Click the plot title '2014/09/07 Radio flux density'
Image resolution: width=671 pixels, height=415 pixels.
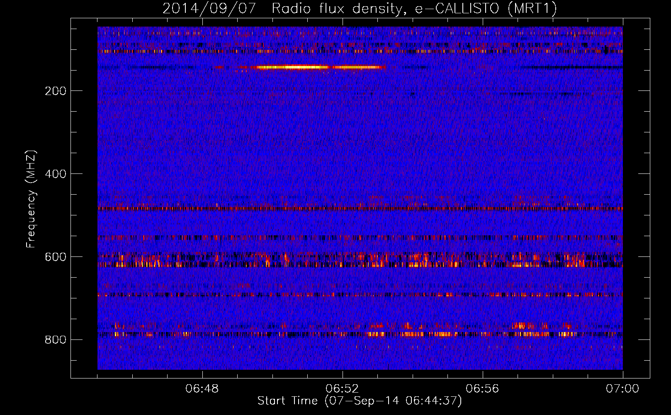tap(359, 8)
